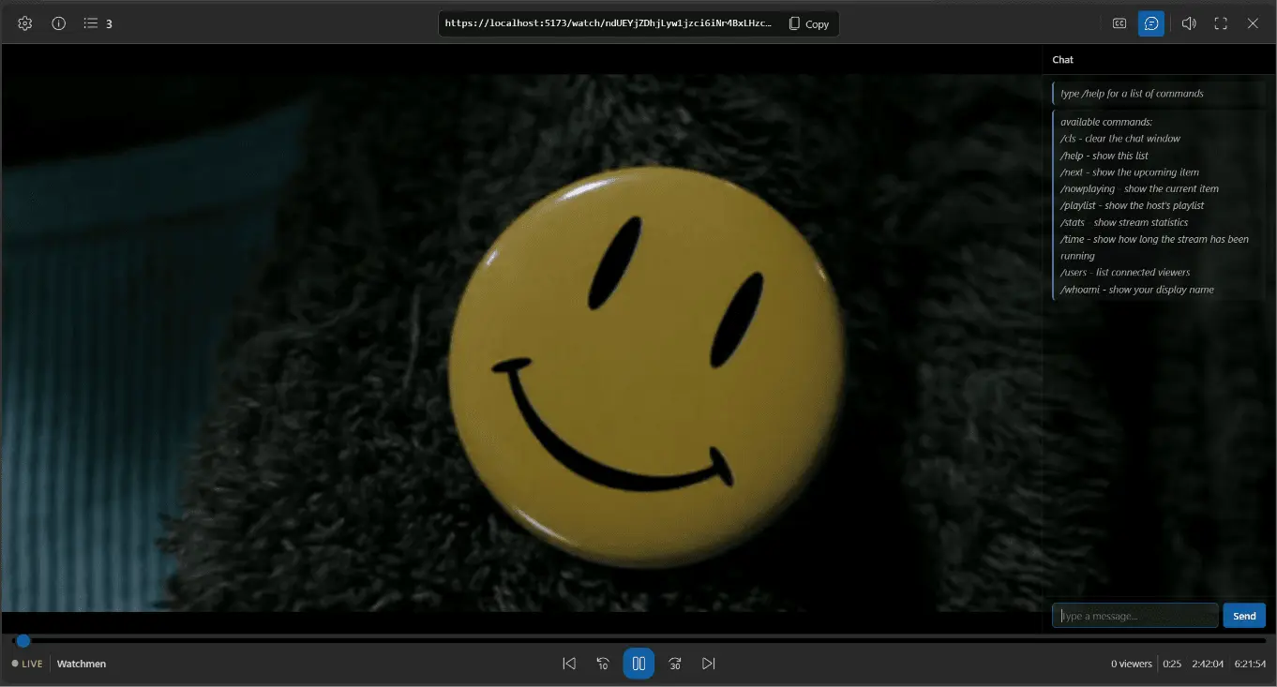The width and height of the screenshot is (1277, 687).
Task: Open the settings gear icon
Action: point(25,23)
